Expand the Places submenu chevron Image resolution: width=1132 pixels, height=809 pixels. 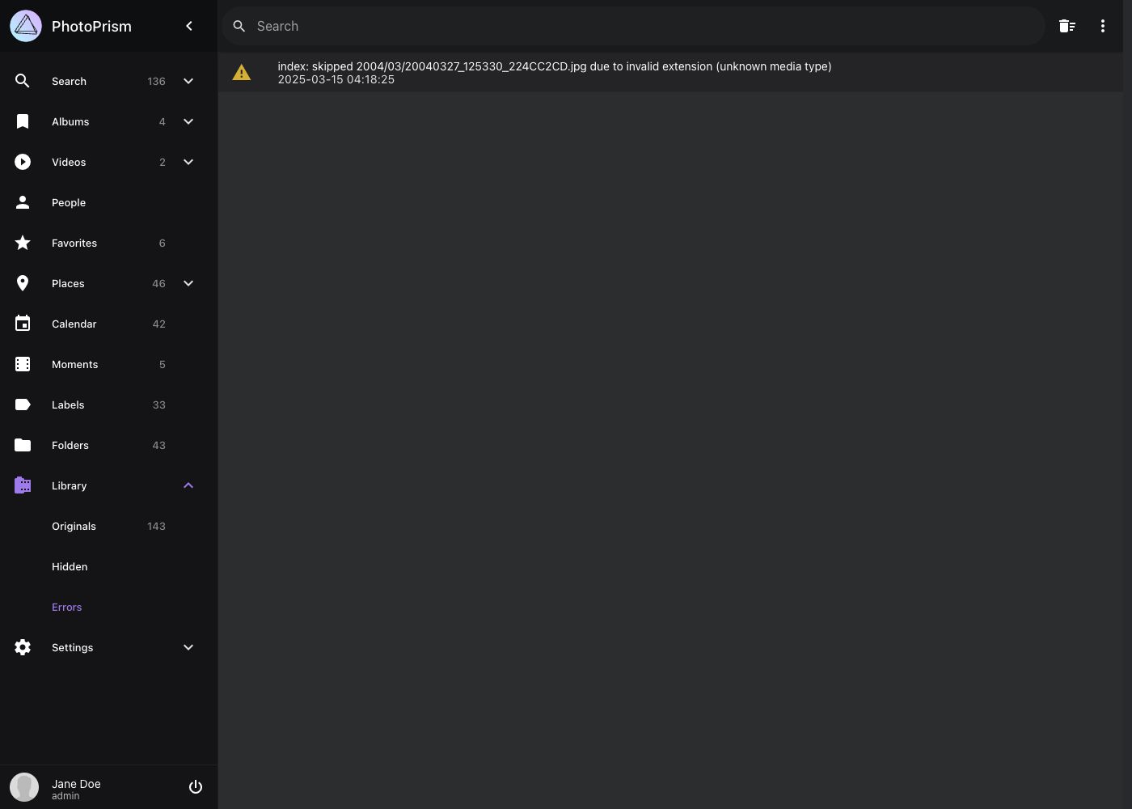tap(188, 283)
